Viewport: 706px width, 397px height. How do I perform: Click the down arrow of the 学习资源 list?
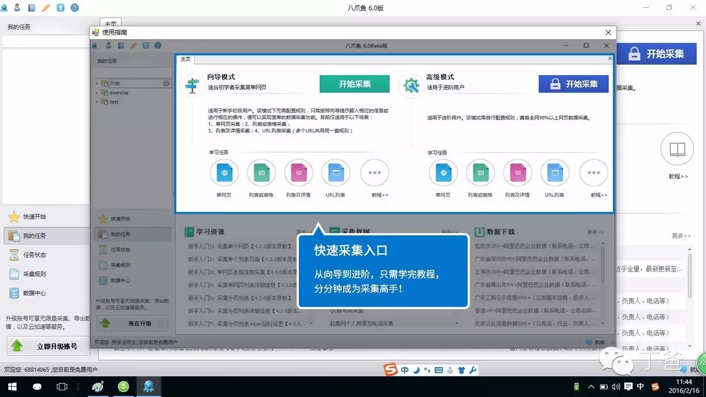click(311, 324)
